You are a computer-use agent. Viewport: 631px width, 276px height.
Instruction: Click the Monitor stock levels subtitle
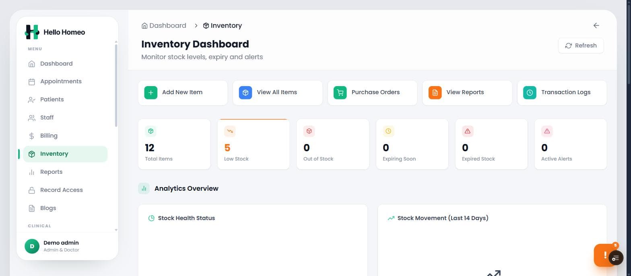tap(202, 57)
